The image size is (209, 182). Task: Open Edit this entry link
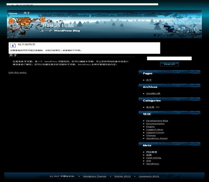(18, 72)
